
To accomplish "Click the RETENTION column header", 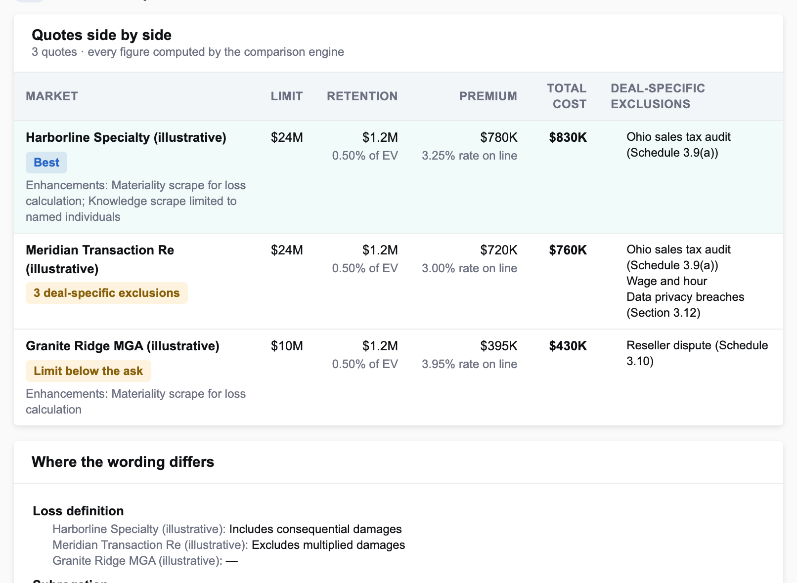I will 362,96.
